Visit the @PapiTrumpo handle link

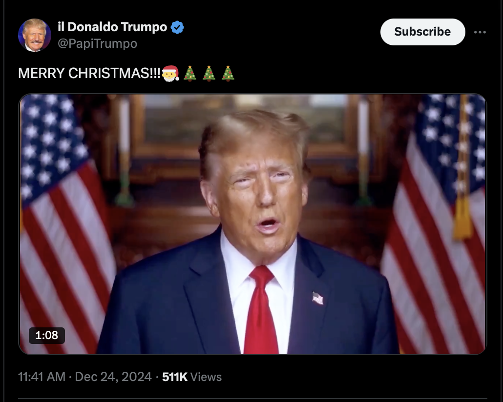(x=97, y=43)
